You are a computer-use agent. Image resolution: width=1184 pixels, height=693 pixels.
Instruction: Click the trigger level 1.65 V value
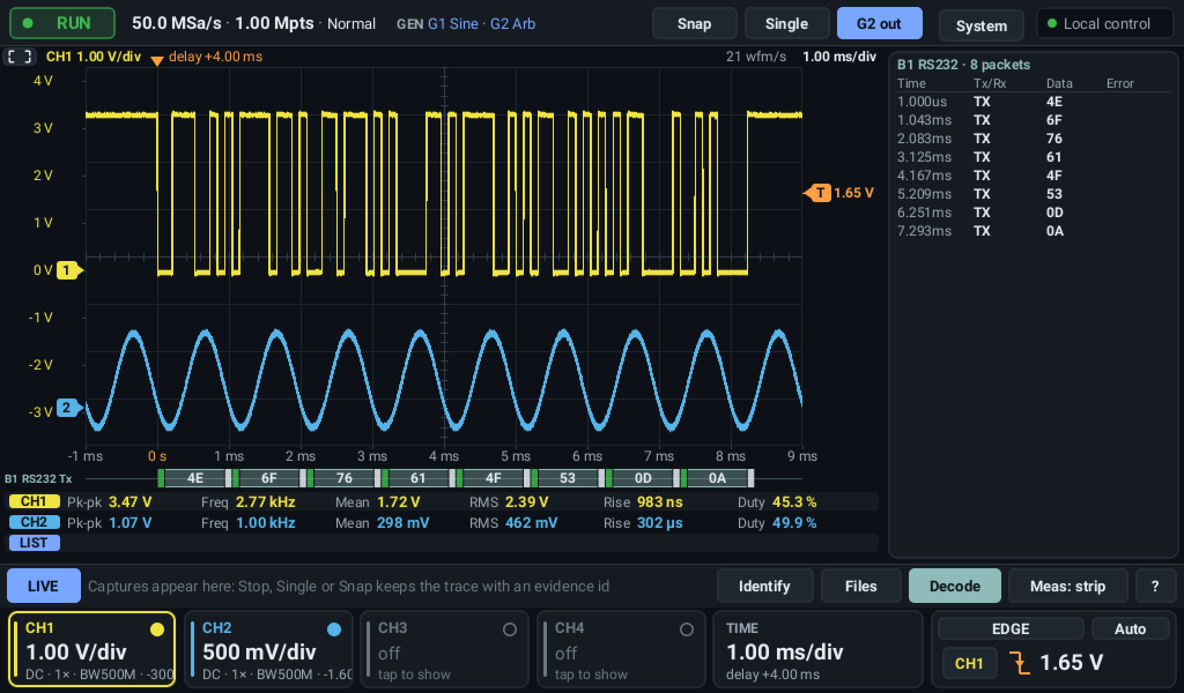tap(1071, 662)
